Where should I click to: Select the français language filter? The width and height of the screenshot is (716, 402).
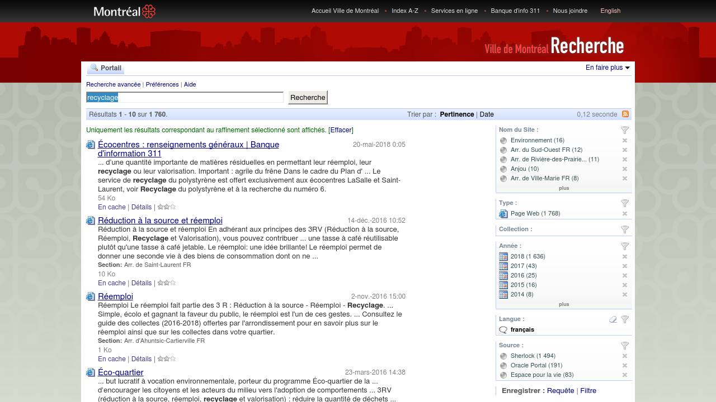tap(522, 330)
